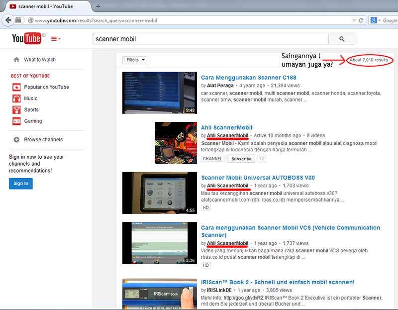The image size is (398, 310).
Task: Click the goo.gl link in IRIScan description
Action: (x=243, y=298)
